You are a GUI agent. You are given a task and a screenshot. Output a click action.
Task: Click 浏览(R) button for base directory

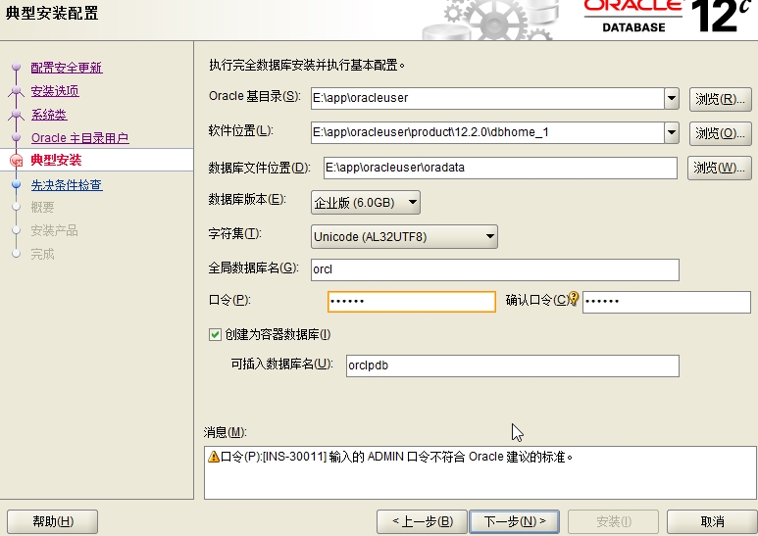pos(720,99)
